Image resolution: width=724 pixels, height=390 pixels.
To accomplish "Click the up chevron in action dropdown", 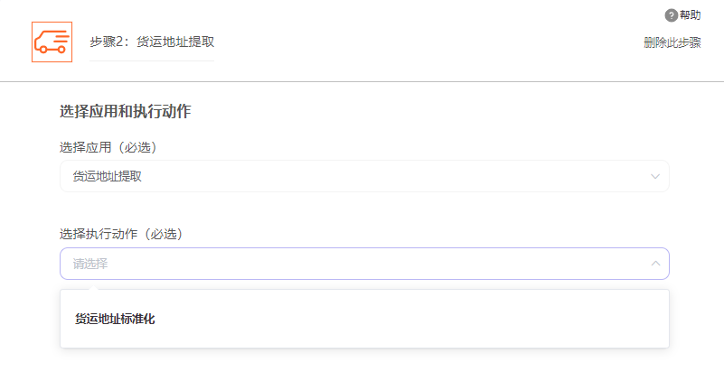I will tap(655, 264).
